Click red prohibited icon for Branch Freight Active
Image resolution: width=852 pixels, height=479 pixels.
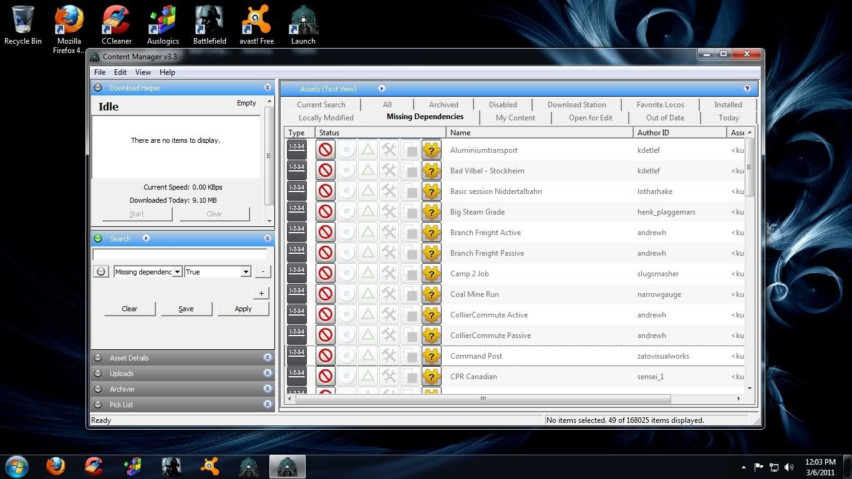pos(325,233)
